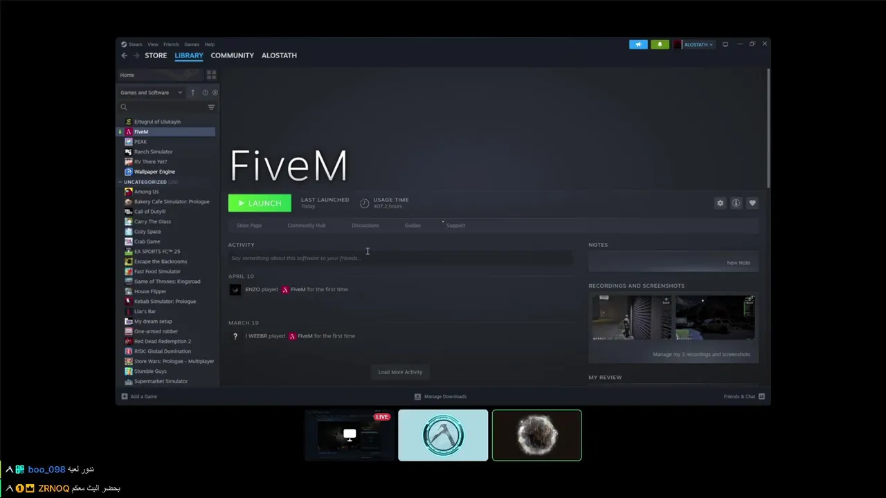The height and width of the screenshot is (498, 886).
Task: Switch to the COMMUNITY tab
Action: tap(233, 55)
